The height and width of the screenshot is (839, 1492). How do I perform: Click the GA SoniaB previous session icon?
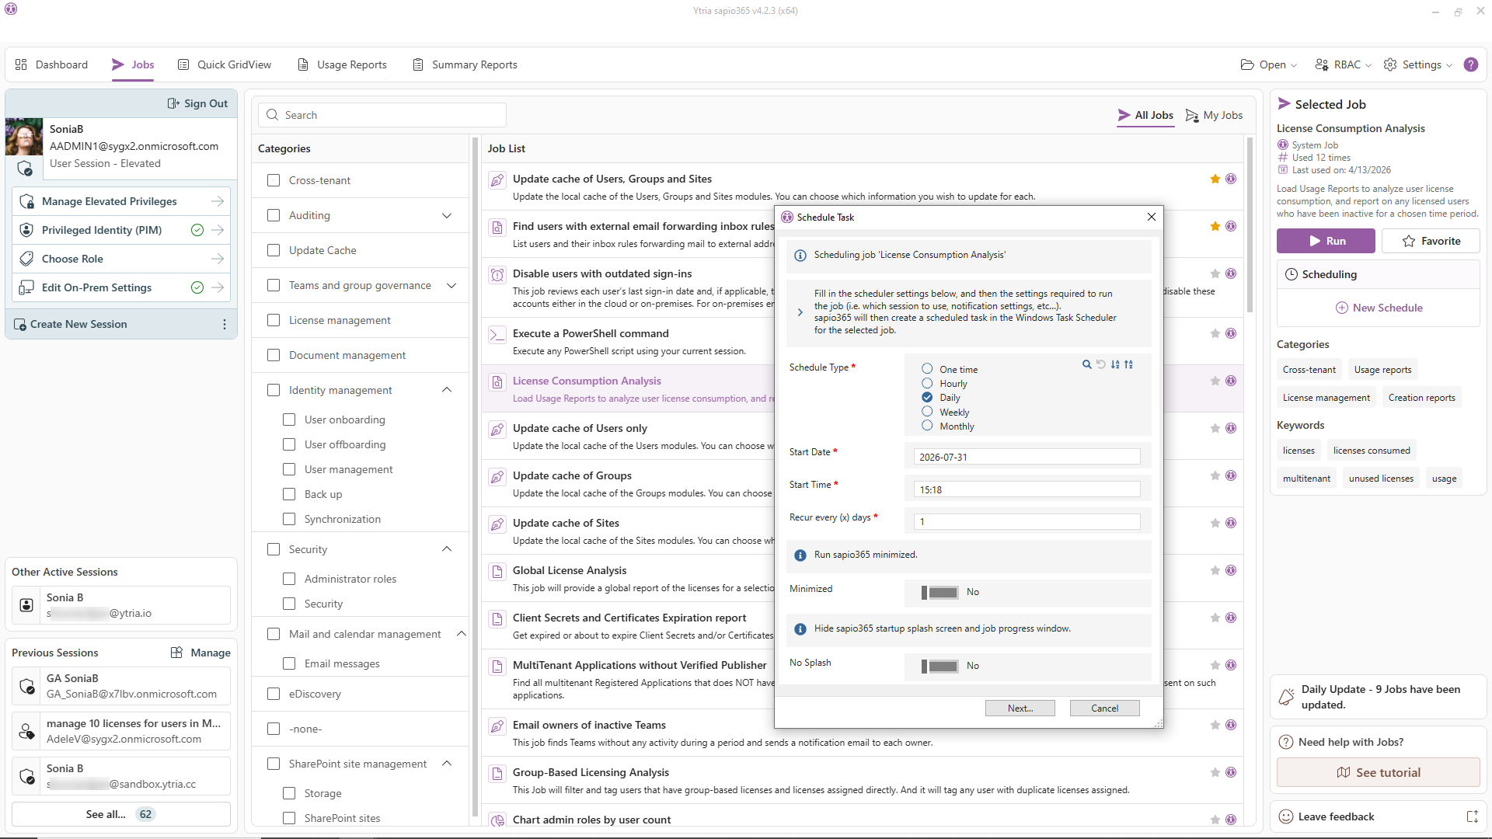[x=26, y=687]
